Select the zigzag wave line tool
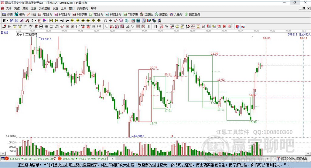Viewport: 311px width, 168px height. (133, 27)
